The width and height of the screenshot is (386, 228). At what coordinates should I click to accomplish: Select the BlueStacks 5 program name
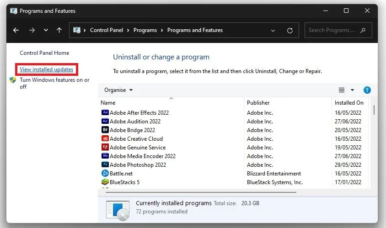124,182
